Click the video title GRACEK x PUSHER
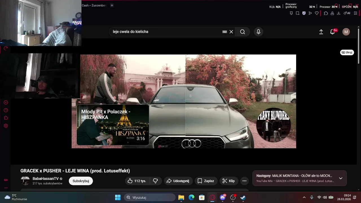 pyautogui.click(x=75, y=171)
